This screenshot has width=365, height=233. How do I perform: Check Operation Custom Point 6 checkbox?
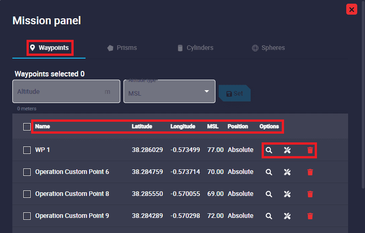[27, 172]
